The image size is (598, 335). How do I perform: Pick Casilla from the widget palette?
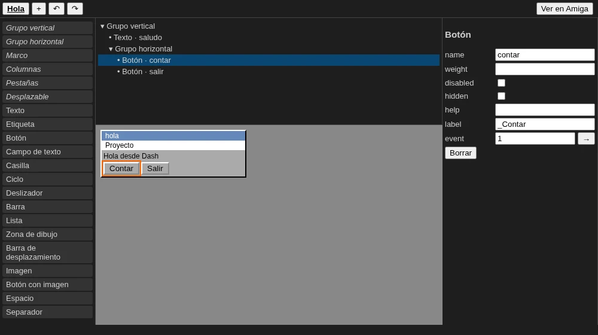click(x=47, y=165)
